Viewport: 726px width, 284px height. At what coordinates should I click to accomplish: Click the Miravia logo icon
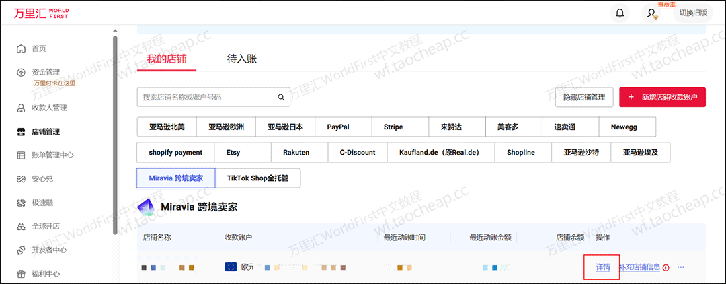(147, 207)
